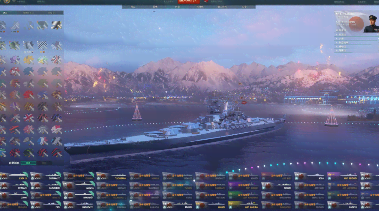
Task: Choose the camouflage with count 121
Action: tap(42, 106)
